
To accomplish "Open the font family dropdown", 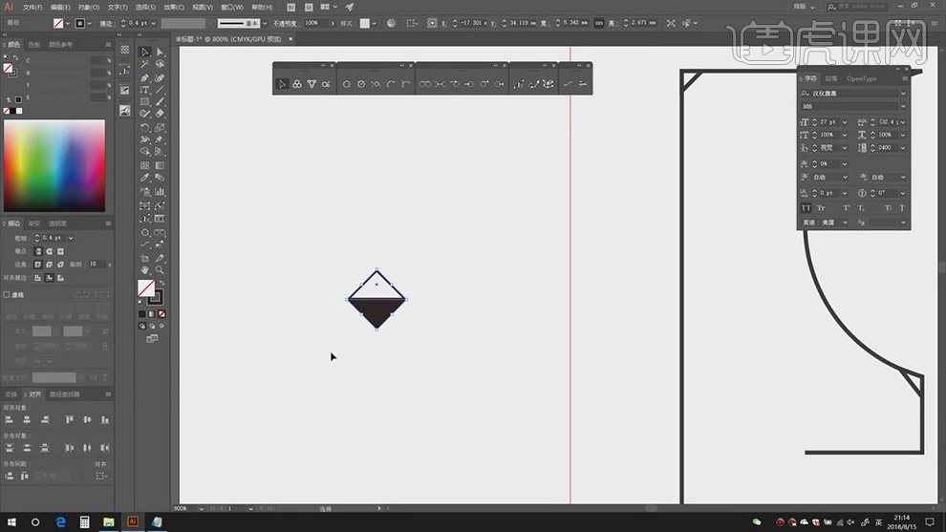I will 903,94.
